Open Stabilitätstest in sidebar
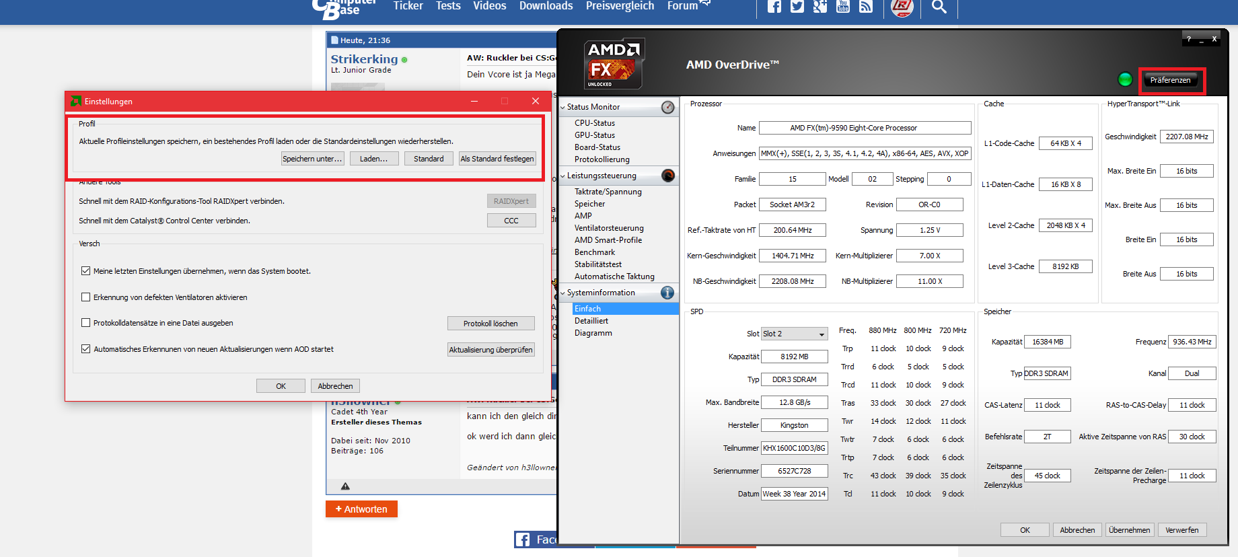The height and width of the screenshot is (557, 1238). pyautogui.click(x=598, y=264)
